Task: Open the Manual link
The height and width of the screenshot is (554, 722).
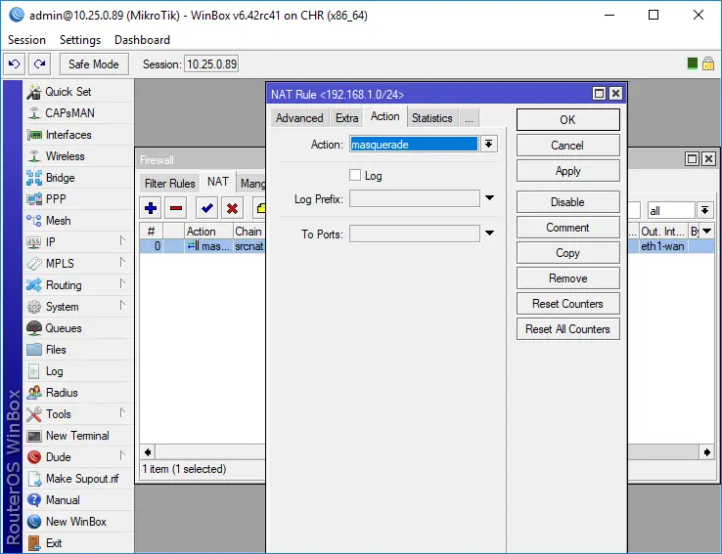Action: [78, 500]
